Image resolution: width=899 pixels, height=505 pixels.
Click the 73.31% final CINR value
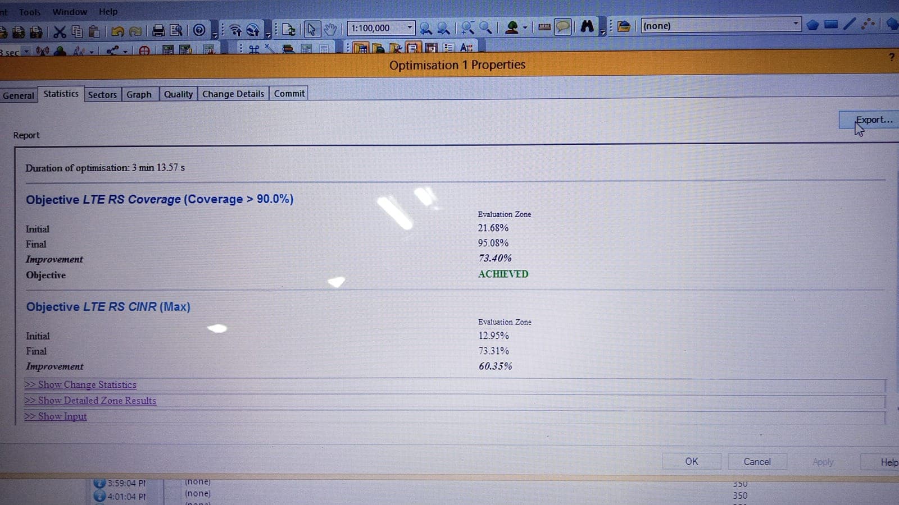[x=494, y=351]
